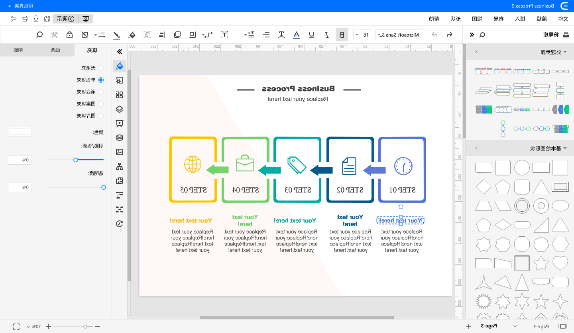
Task: Open the 视图 menu
Action: (x=477, y=19)
